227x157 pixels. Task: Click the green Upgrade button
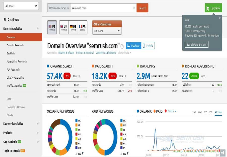(213, 8)
